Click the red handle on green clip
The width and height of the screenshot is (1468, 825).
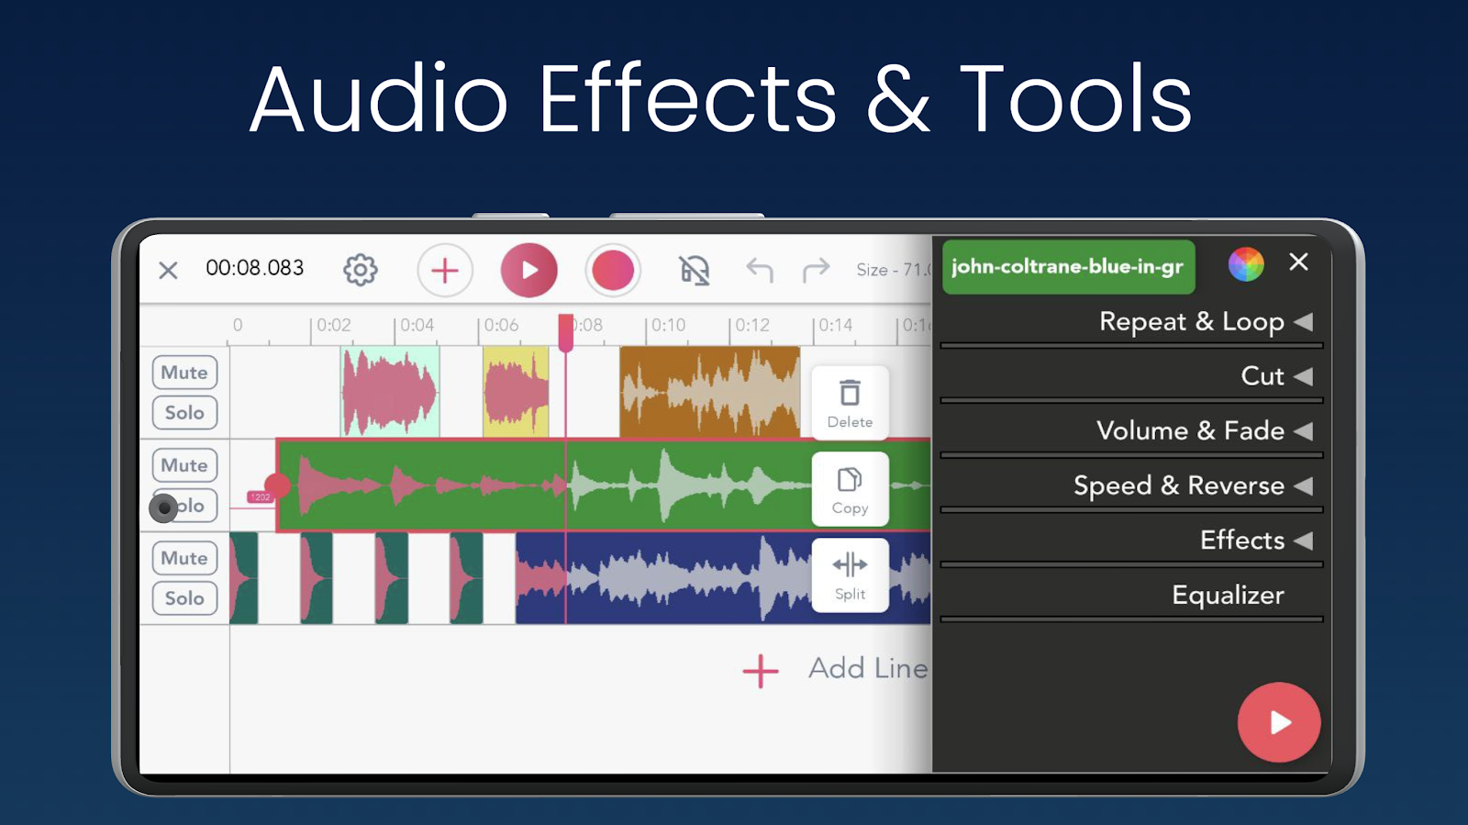(x=277, y=485)
